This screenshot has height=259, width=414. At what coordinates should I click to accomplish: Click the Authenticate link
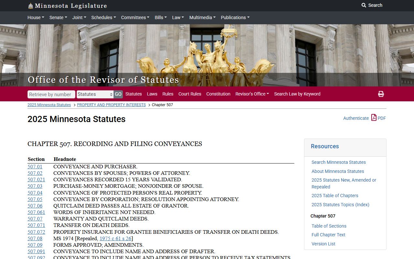[356, 118]
